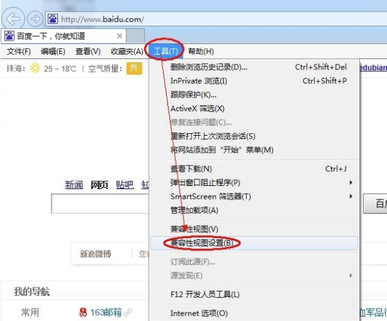Click the 工具(T) menu

[x=165, y=51]
